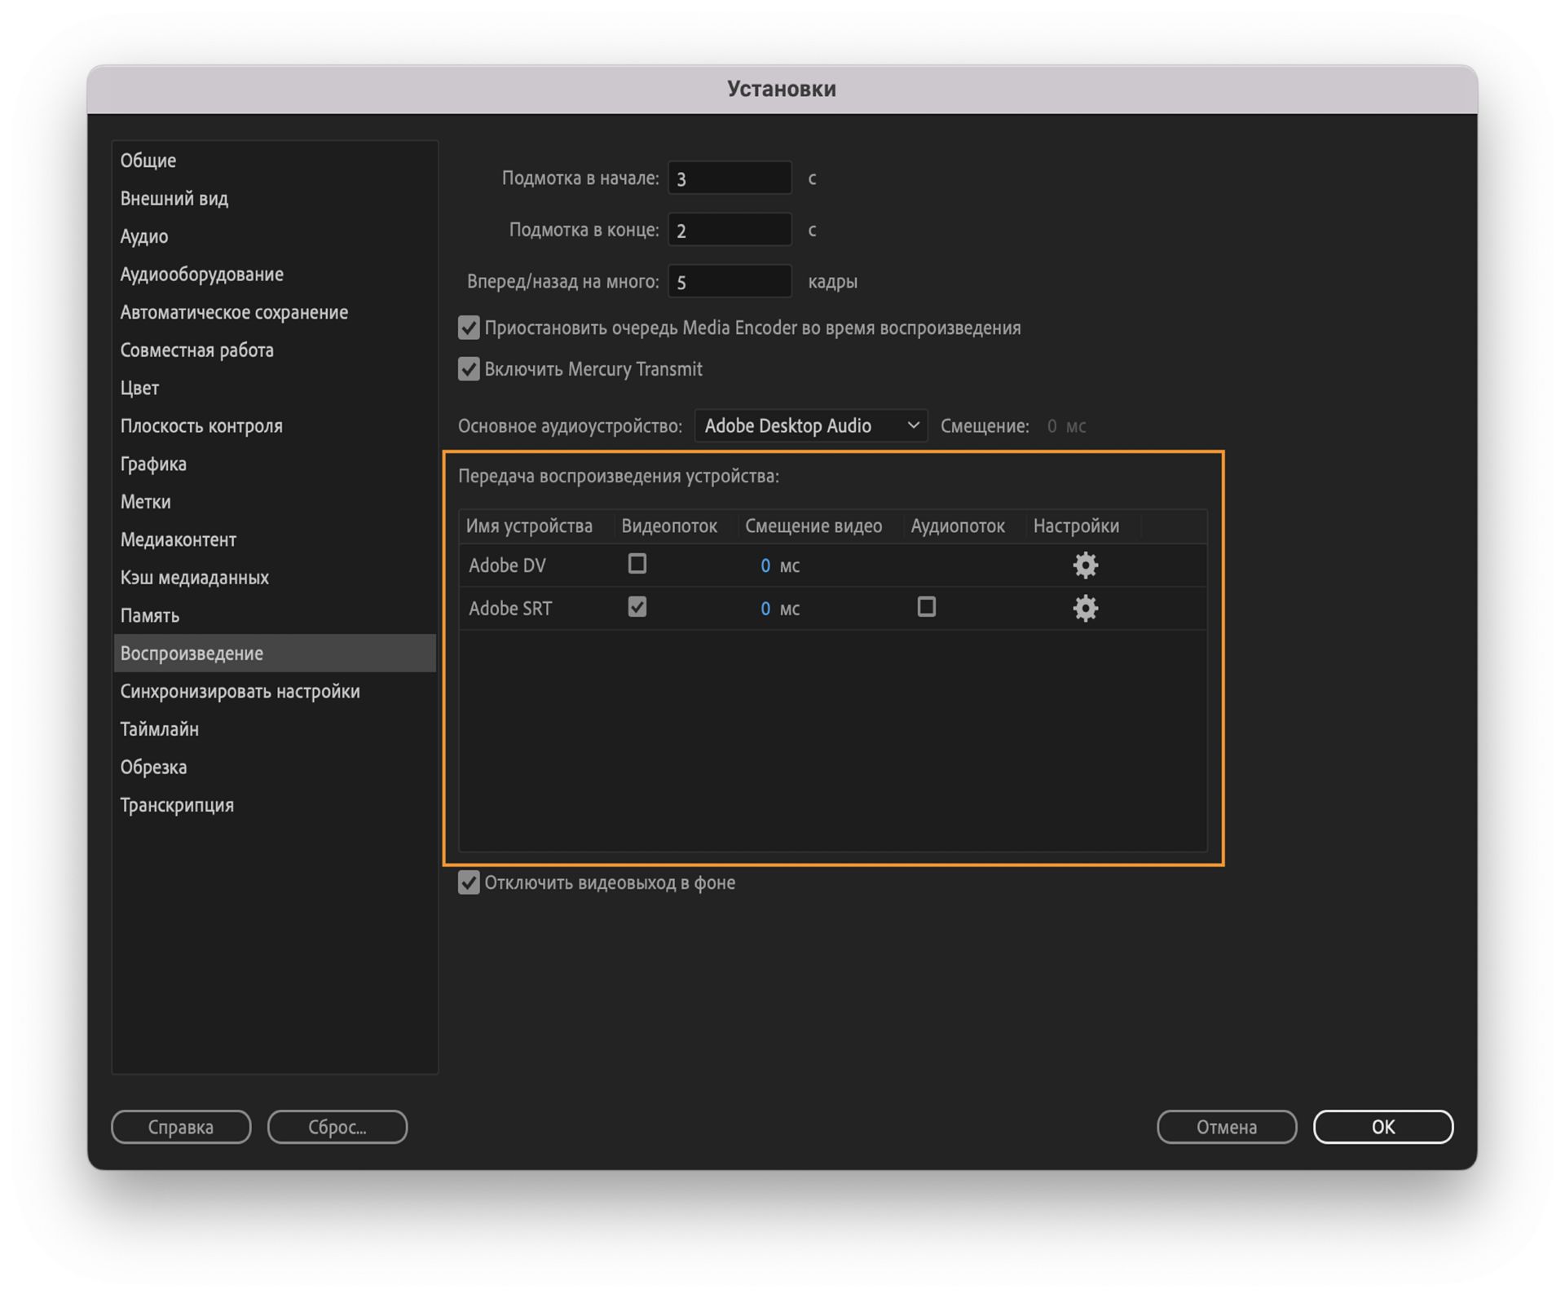Open settings gear for Adobe DV
This screenshot has width=1565, height=1298.
(1085, 565)
